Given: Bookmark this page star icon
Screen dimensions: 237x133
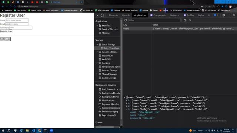Looking at the screenshot, I should point(213,7).
